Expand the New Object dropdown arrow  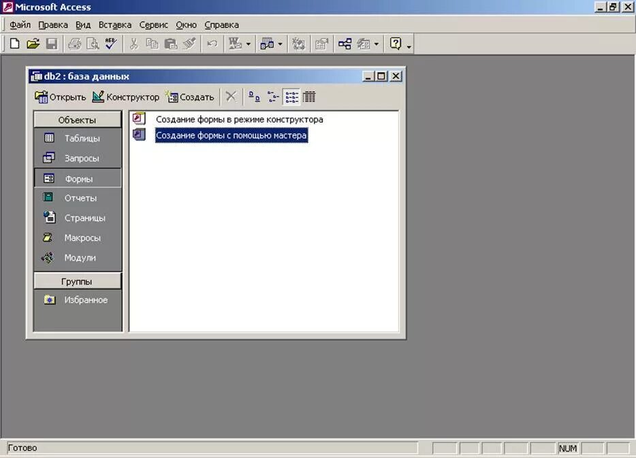(377, 44)
